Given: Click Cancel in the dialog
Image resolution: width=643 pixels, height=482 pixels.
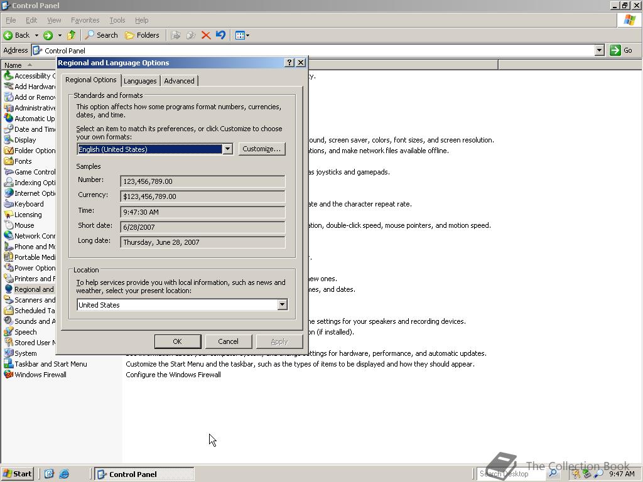Looking at the screenshot, I should [x=228, y=341].
